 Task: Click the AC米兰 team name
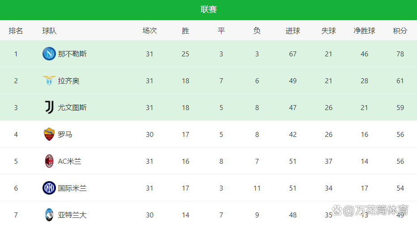coord(70,161)
